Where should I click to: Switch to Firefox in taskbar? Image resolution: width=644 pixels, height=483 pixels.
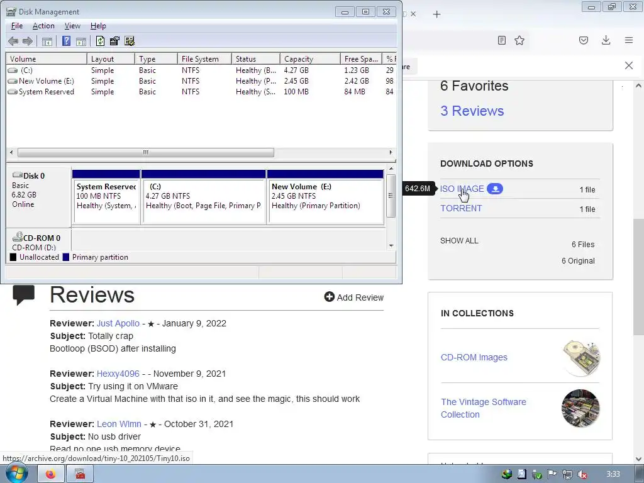tap(50, 474)
